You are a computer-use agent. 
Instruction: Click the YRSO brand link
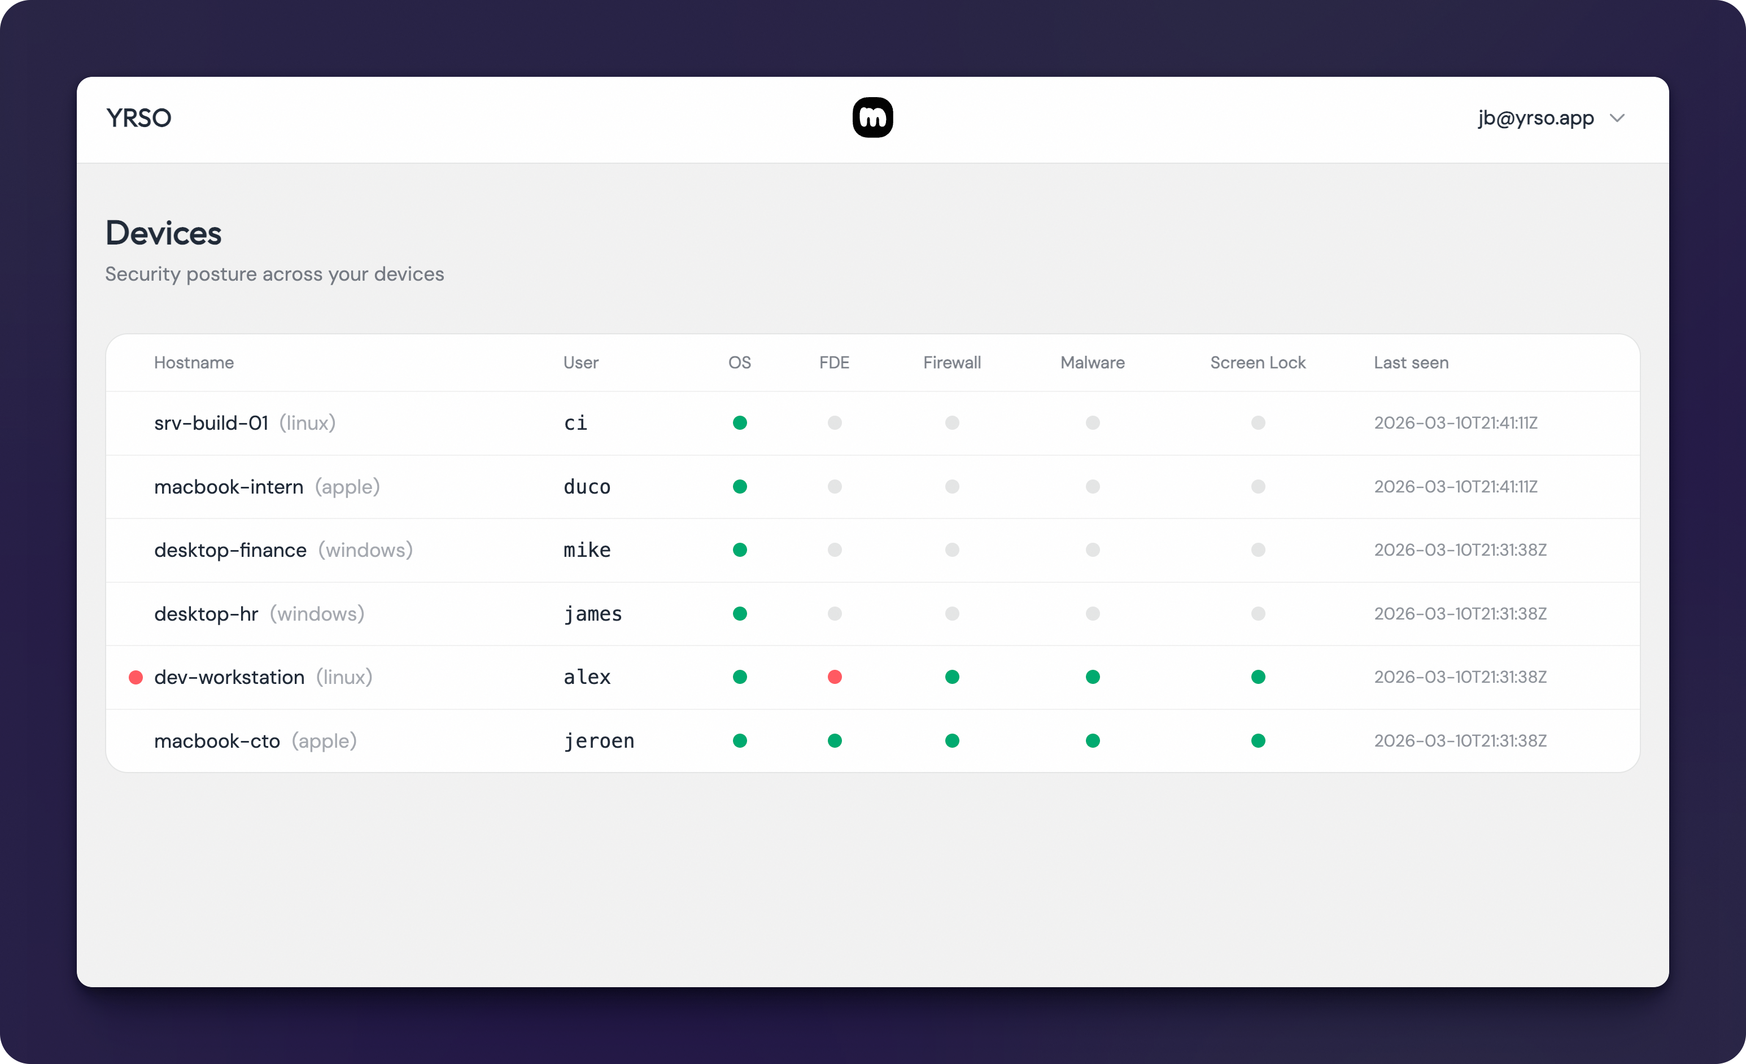pyautogui.click(x=138, y=117)
